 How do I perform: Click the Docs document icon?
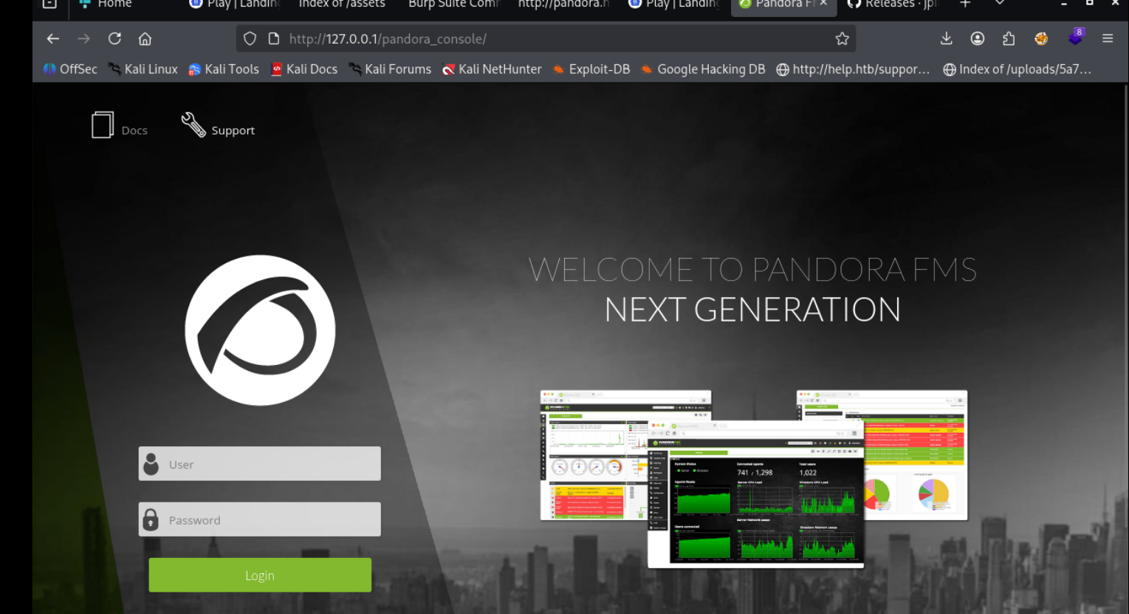[103, 126]
